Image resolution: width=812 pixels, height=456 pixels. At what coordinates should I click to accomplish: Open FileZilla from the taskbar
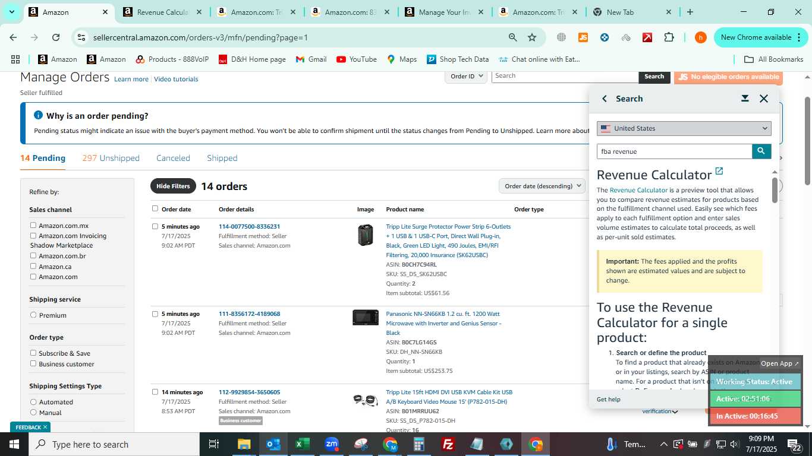point(448,444)
